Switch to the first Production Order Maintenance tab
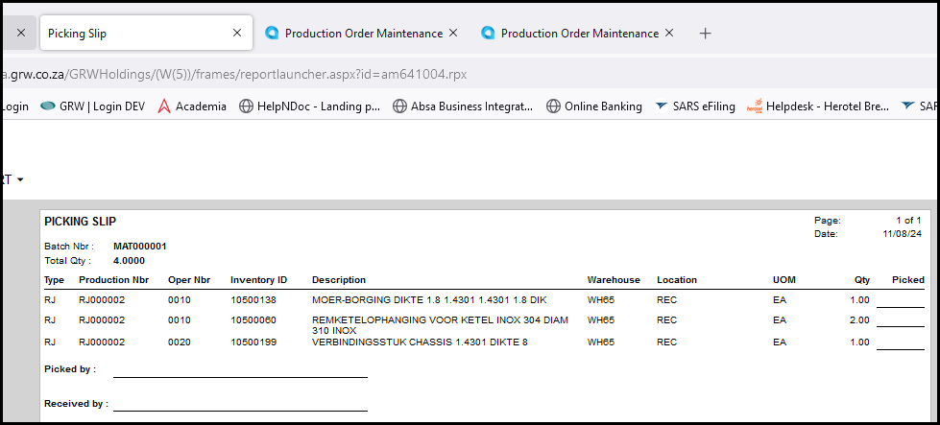 click(363, 33)
